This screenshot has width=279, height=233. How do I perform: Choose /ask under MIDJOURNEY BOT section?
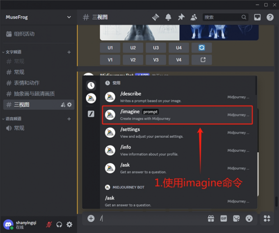click(x=177, y=201)
